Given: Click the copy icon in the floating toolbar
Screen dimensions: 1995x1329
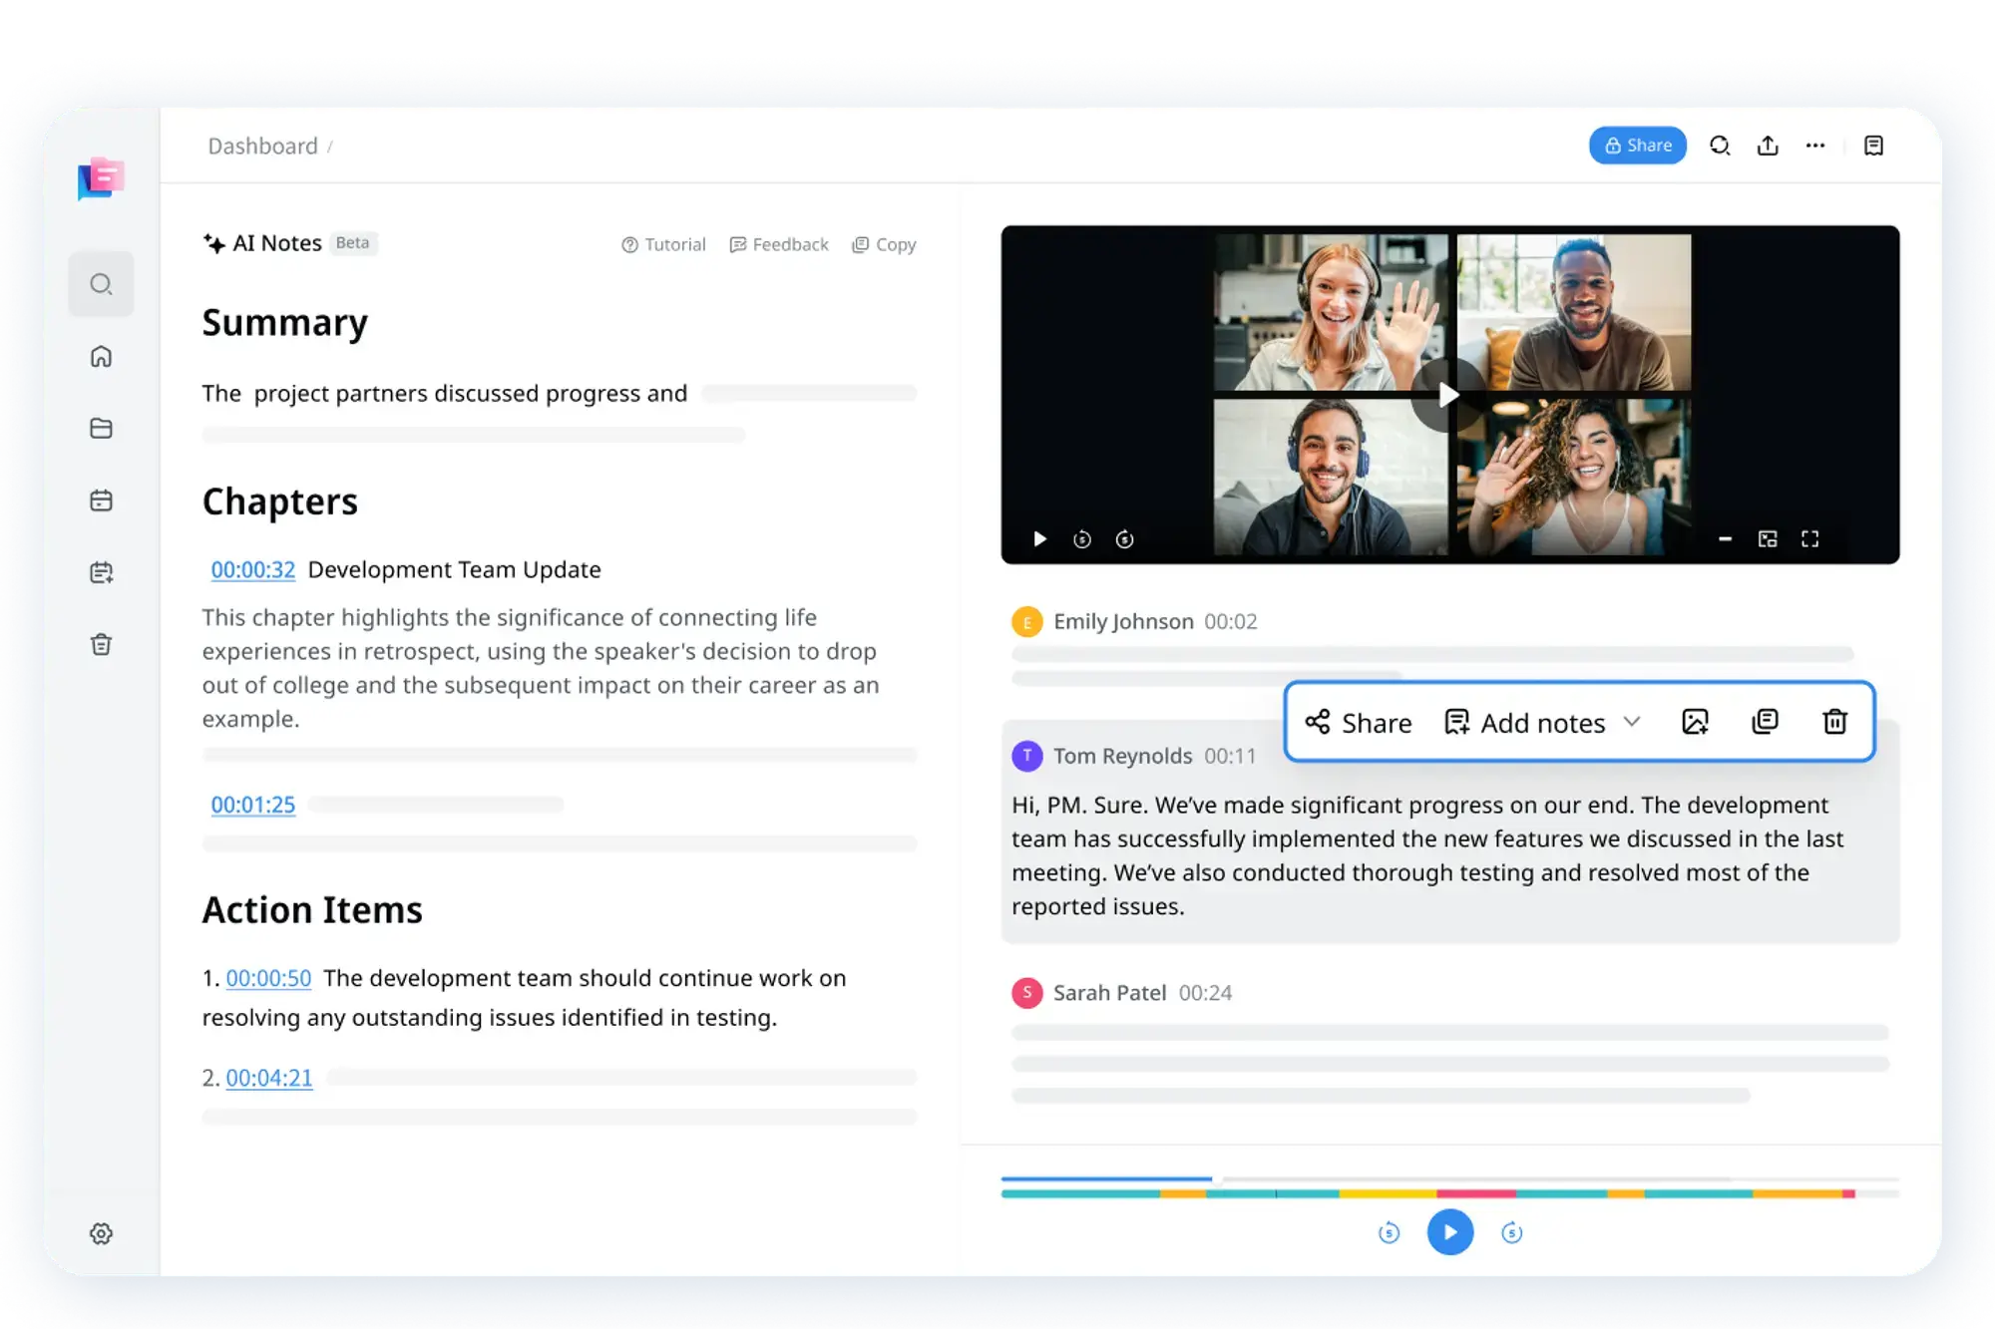Looking at the screenshot, I should (1765, 721).
